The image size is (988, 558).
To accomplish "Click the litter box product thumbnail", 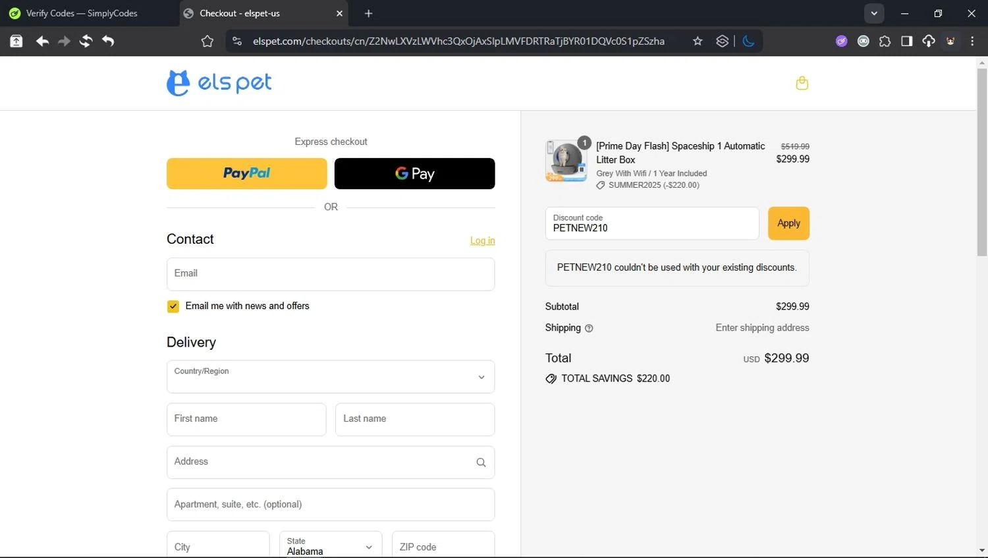I will (x=566, y=161).
